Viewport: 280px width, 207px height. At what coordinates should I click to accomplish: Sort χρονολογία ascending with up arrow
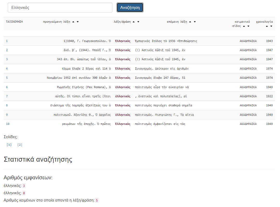[x=267, y=26]
